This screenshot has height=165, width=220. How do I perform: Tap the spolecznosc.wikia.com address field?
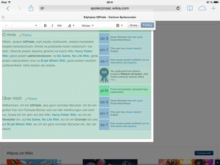[x=110, y=8]
